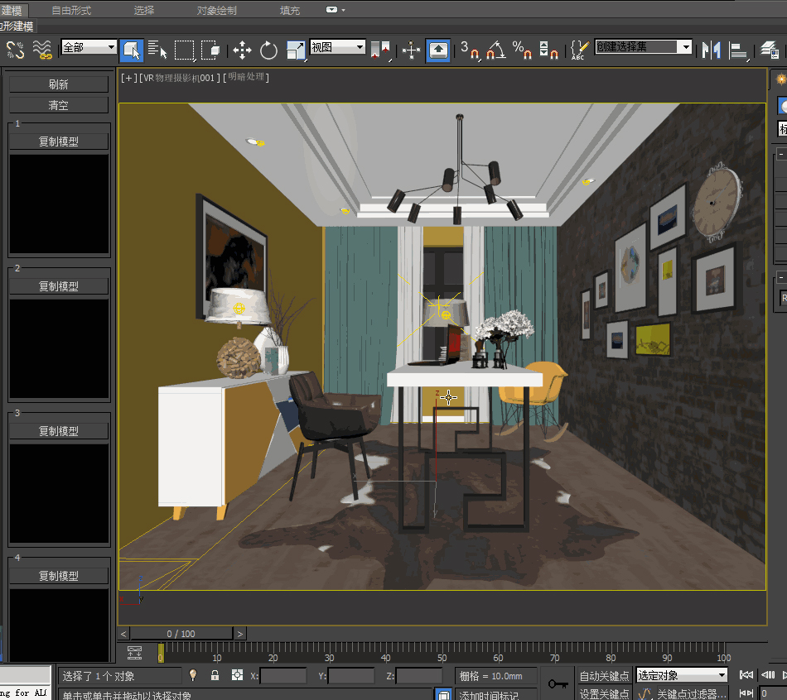
Task: Select the Scale tool
Action: coord(295,50)
